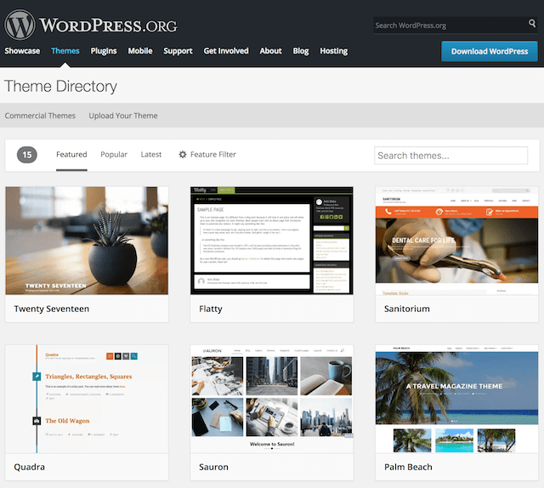
Task: Open the Plugins menu item
Action: tap(104, 51)
